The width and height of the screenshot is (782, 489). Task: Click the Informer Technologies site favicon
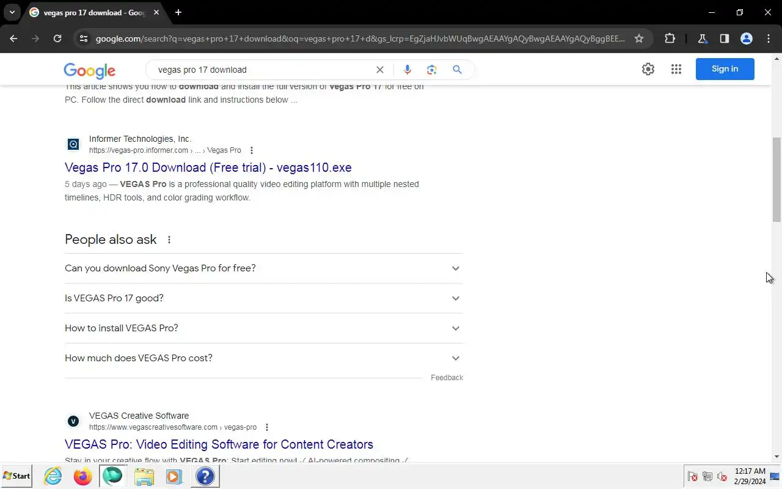pyautogui.click(x=73, y=144)
